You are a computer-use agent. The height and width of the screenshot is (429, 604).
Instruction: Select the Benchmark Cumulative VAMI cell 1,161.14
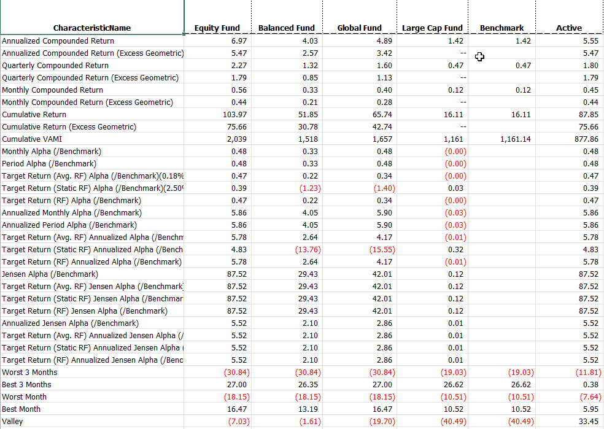(x=516, y=139)
